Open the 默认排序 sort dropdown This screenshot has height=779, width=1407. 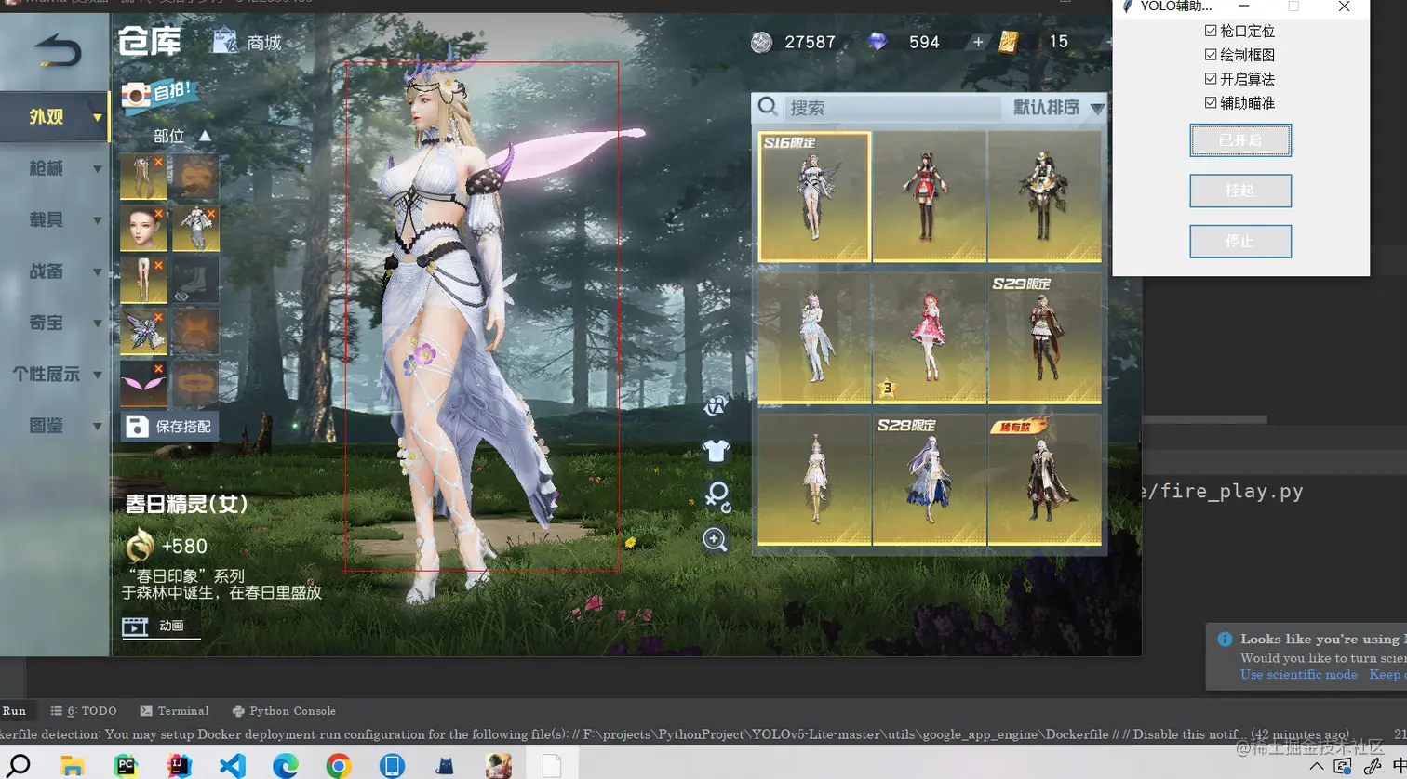(1058, 108)
